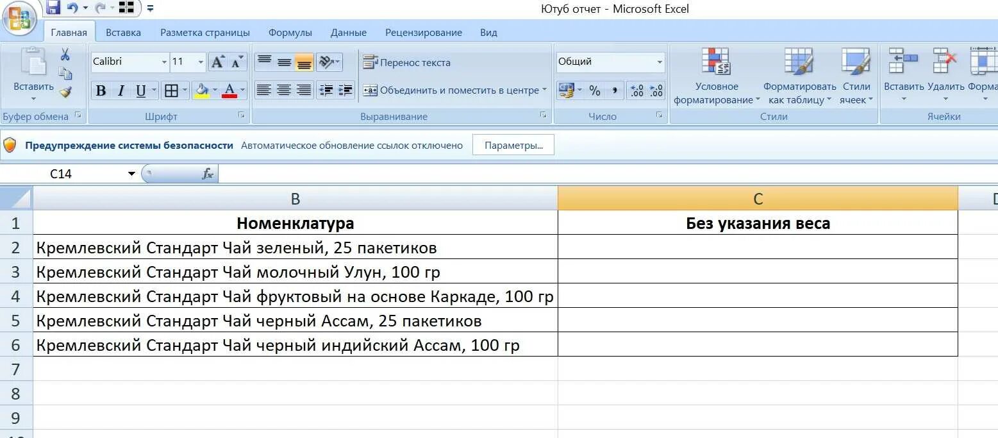998x438 pixels.
Task: Open the customize quick access toolbar arrow
Action: coord(150,8)
